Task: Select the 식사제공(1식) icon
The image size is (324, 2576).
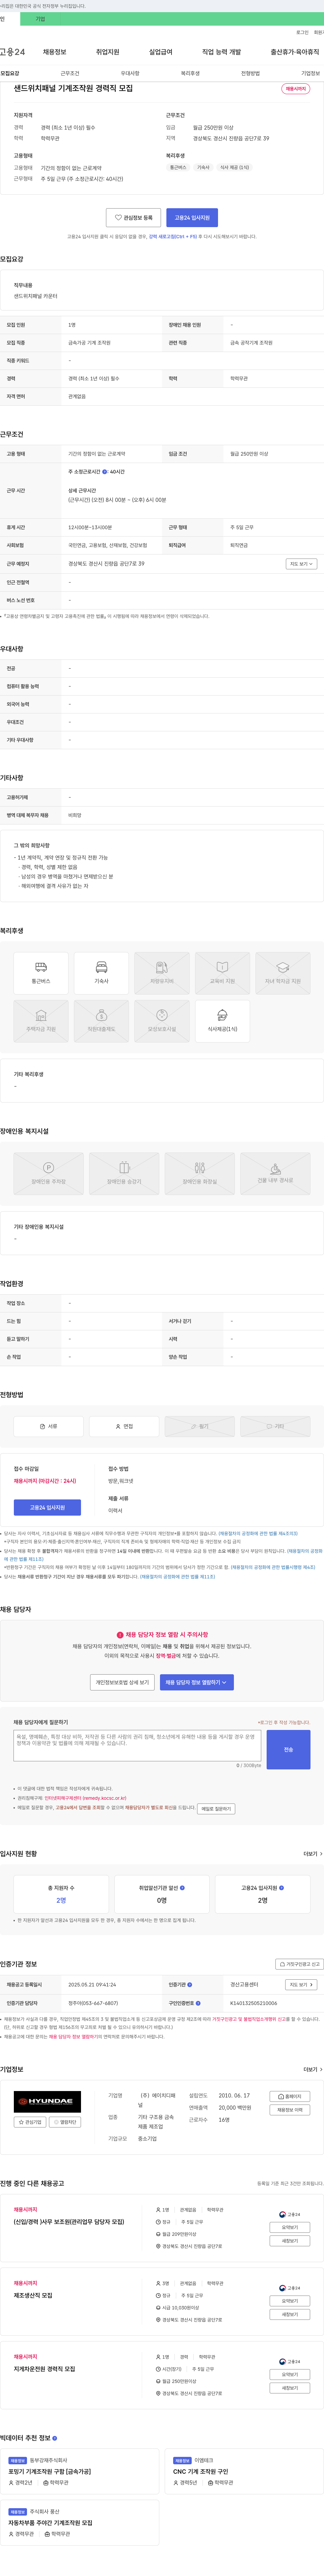Action: tap(222, 1021)
